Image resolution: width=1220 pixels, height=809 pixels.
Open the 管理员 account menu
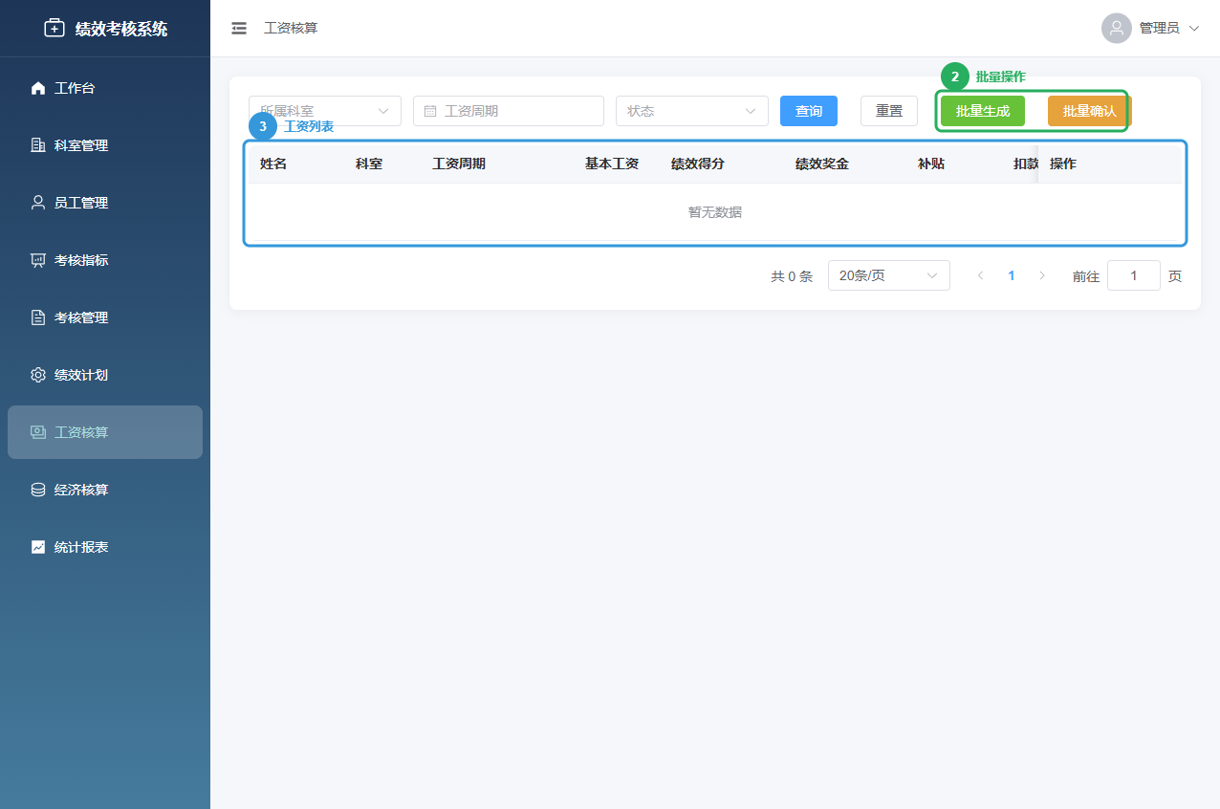pyautogui.click(x=1152, y=28)
